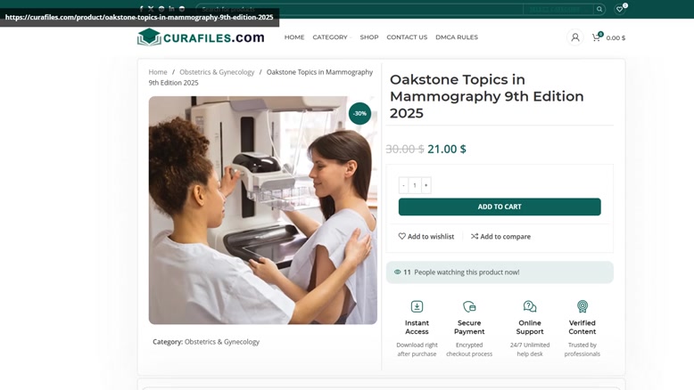Open Obstetrics & Gynecology breadcrumb link

(x=217, y=72)
